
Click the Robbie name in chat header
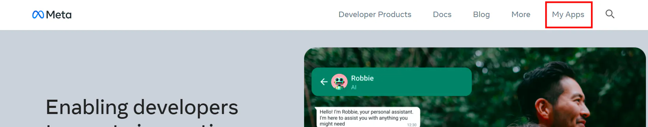pyautogui.click(x=362, y=78)
